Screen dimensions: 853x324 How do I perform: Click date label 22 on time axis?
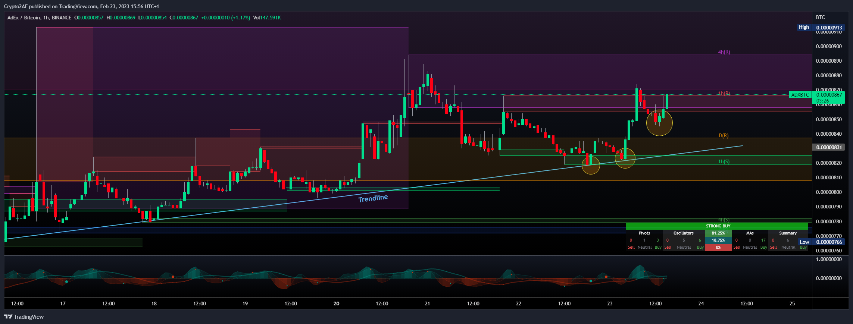point(519,303)
